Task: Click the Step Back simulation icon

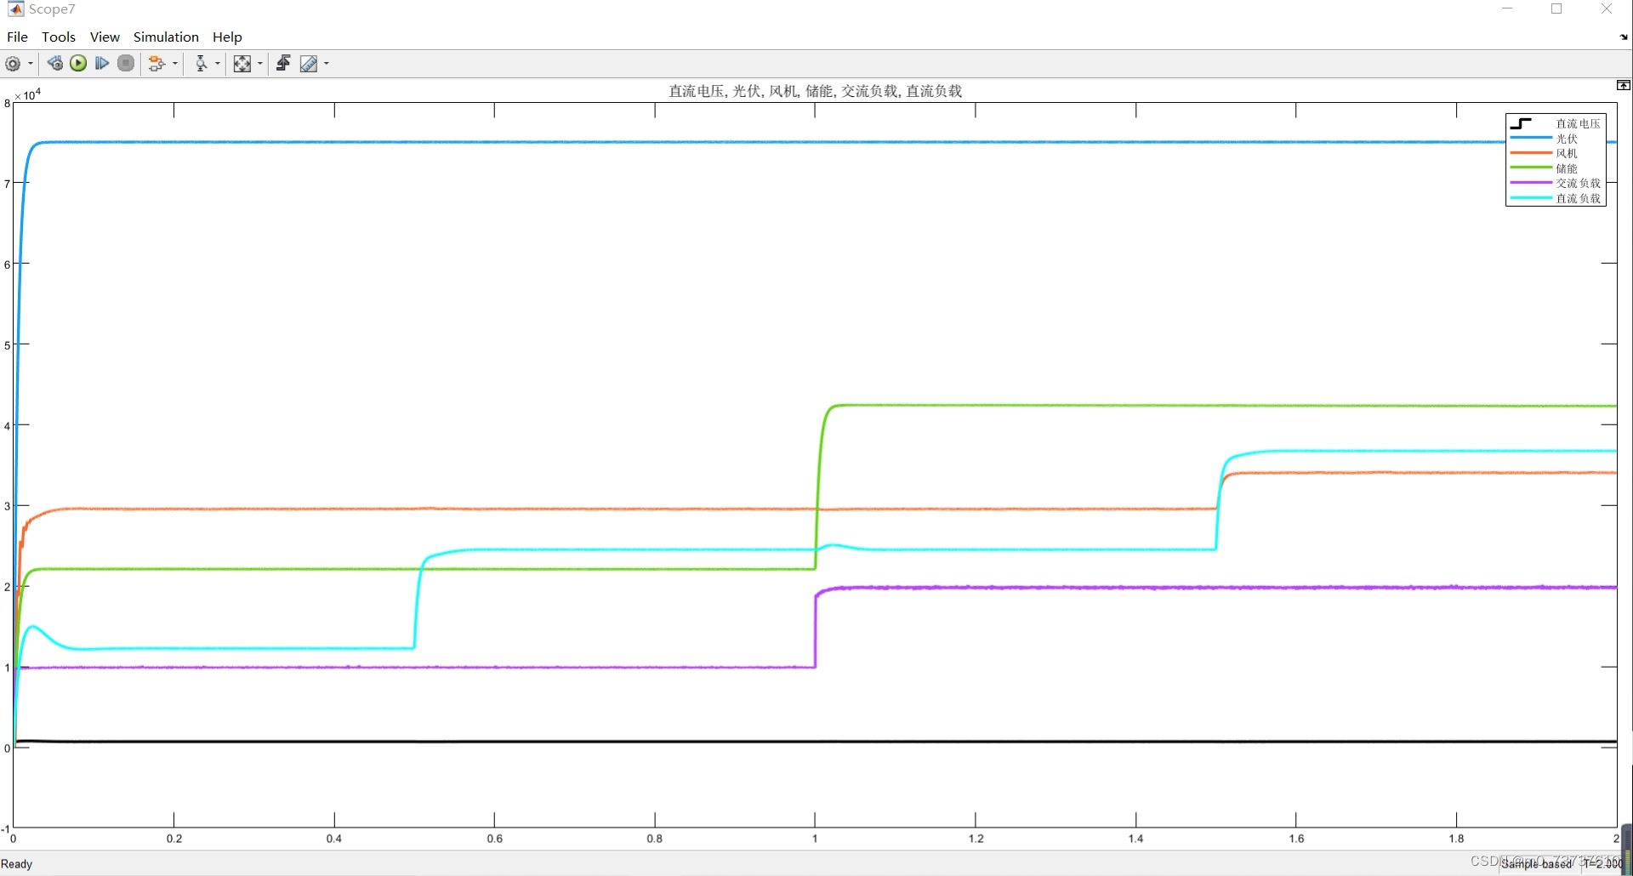Action: [x=54, y=64]
